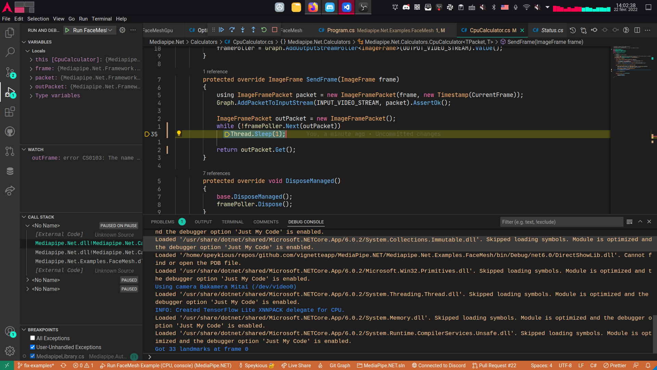
Task: Click the Prettier status bar item
Action: point(615,366)
